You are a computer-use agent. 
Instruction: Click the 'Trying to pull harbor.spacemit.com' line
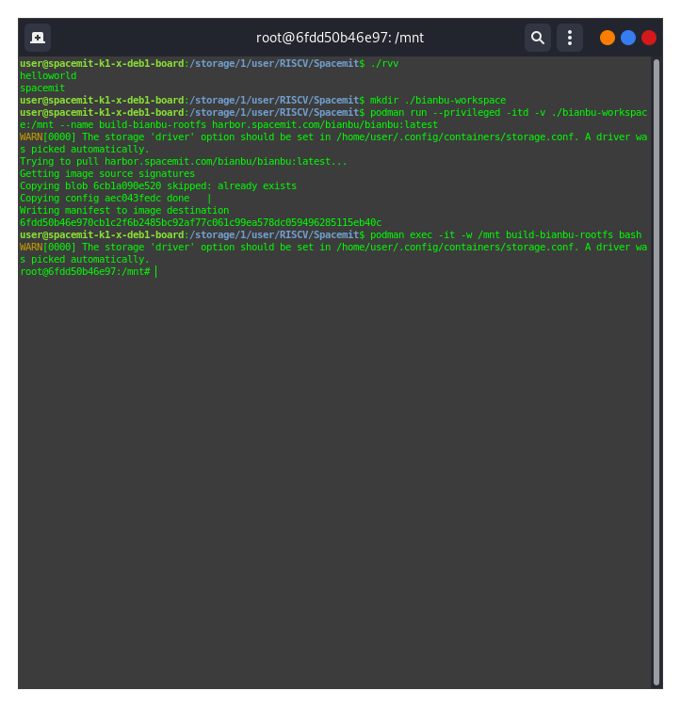184,161
